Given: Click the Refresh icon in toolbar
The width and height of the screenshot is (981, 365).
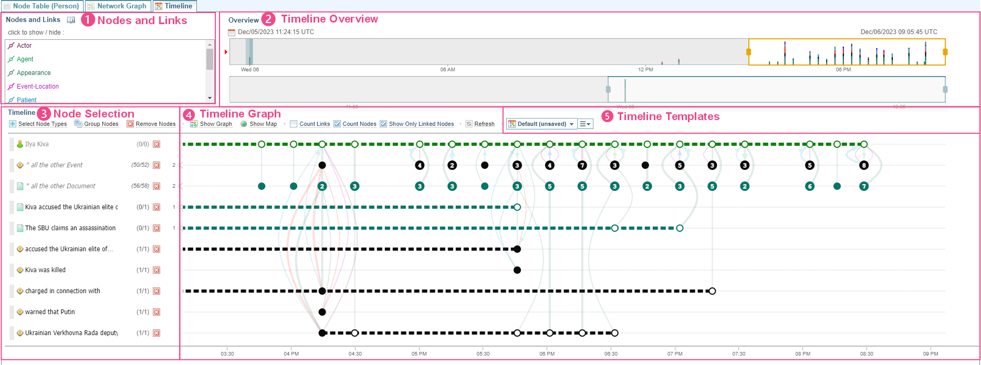Looking at the screenshot, I should (x=469, y=124).
